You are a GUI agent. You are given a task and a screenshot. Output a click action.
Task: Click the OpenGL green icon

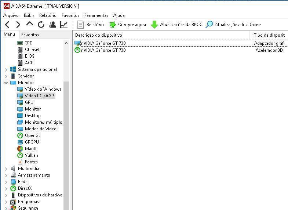20,135
